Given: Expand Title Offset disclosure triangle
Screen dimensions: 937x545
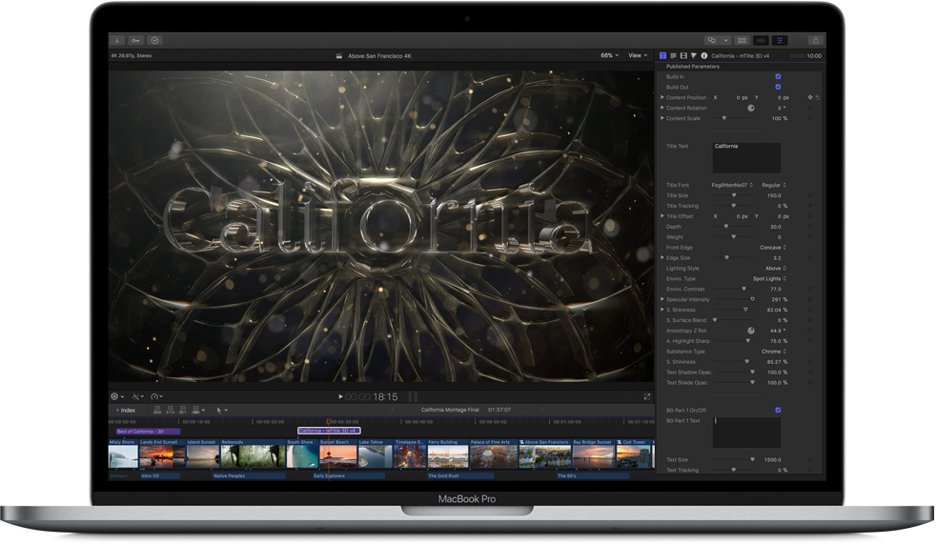Looking at the screenshot, I should (662, 215).
